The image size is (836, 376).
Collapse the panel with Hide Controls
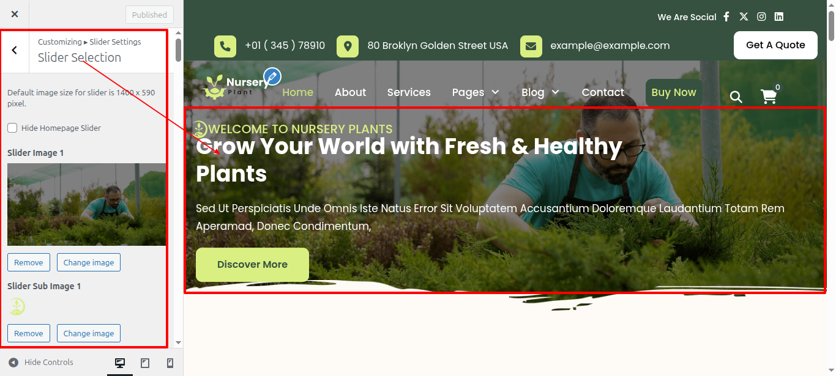(x=41, y=363)
